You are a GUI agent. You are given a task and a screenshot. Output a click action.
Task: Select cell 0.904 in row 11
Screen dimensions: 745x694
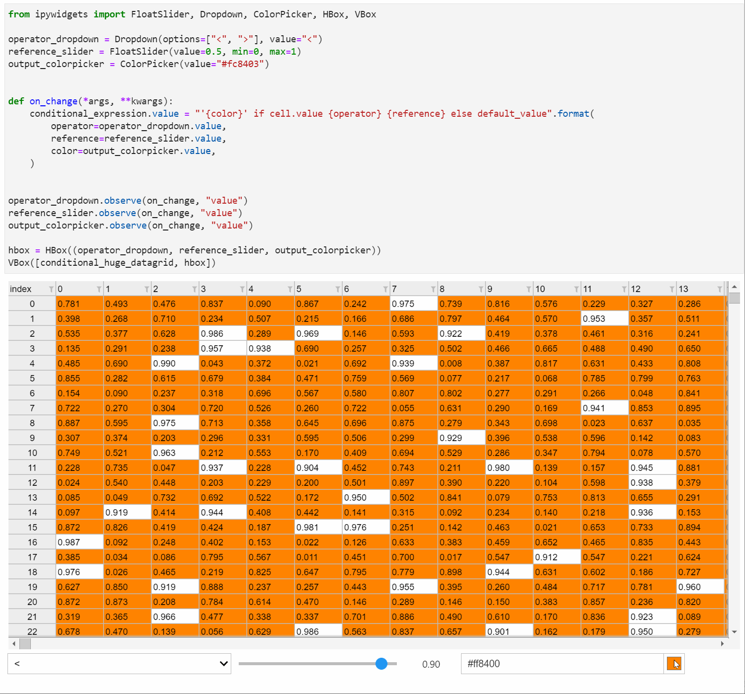(318, 467)
